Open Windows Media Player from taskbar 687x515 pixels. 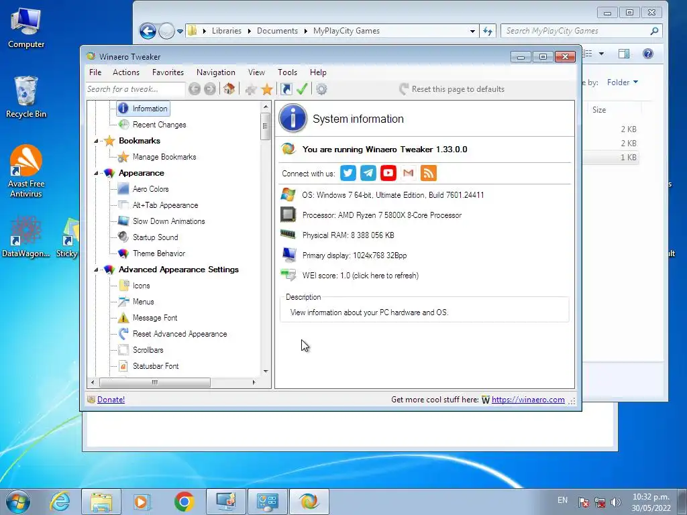pyautogui.click(x=141, y=502)
